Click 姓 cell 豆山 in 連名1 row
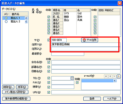Image resolution: width=123 pixels, height=104 pixels. (x=70, y=20)
